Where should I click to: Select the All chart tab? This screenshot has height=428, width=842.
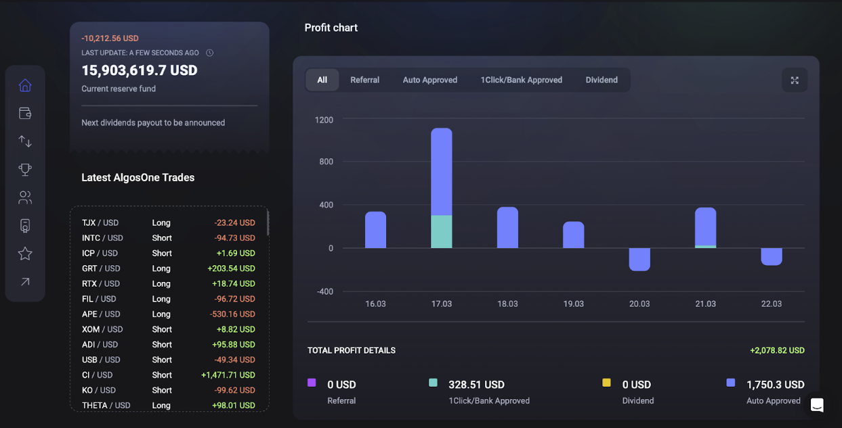[322, 80]
